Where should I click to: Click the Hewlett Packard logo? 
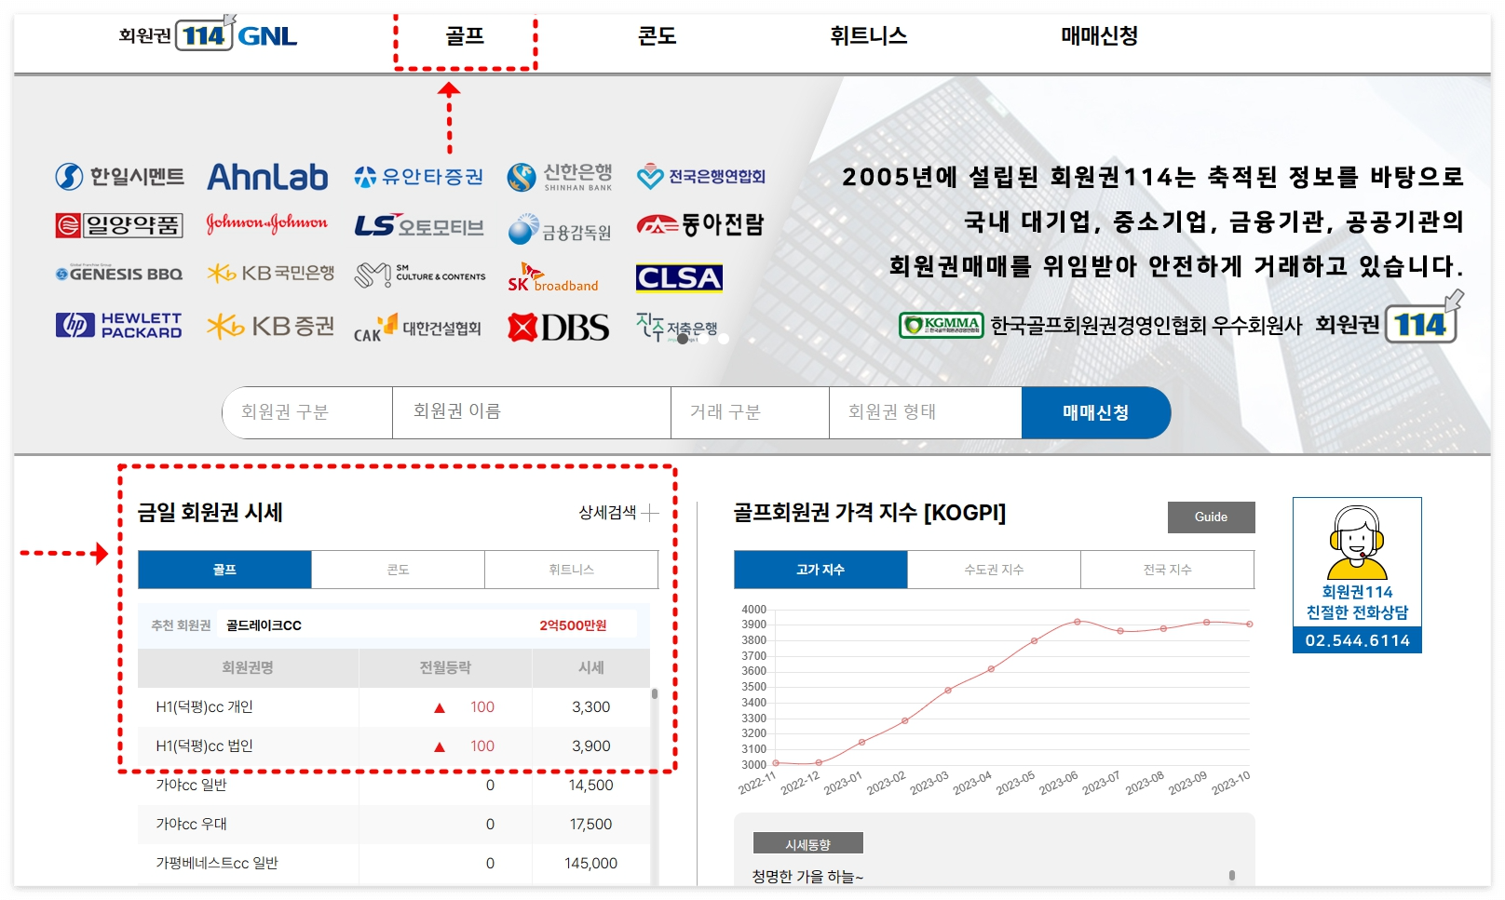[119, 325]
